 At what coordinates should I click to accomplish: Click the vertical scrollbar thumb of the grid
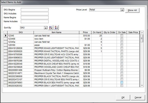[142, 38]
